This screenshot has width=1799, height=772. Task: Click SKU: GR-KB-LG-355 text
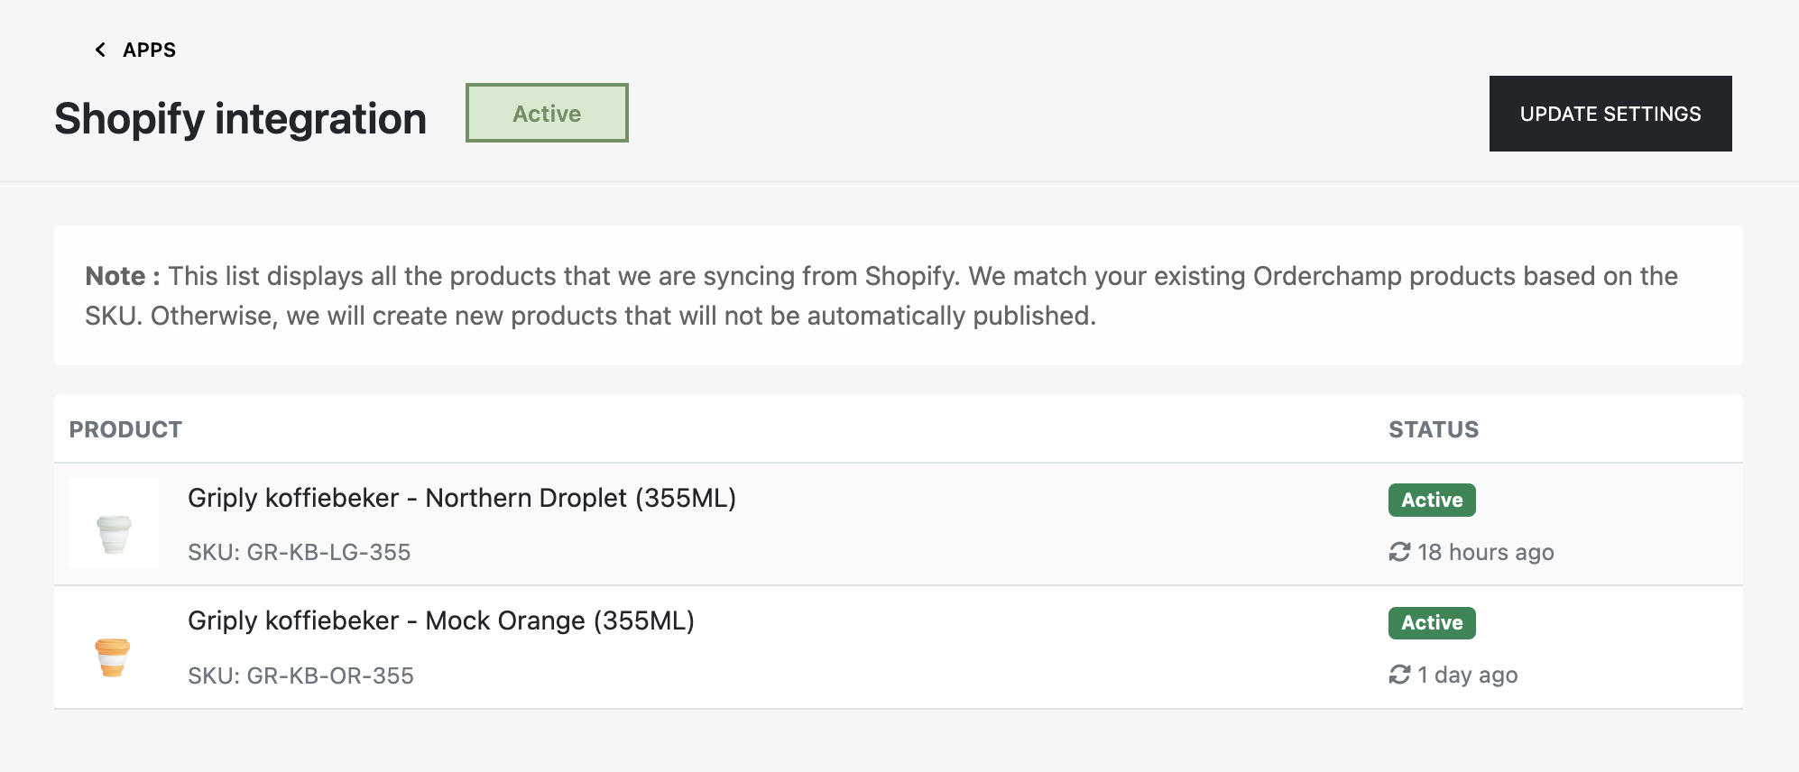coord(300,552)
